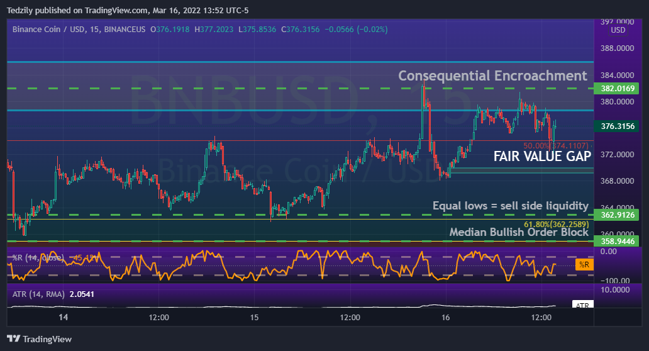
Task: Click the date label 16 on time axis
Action: tap(445, 318)
